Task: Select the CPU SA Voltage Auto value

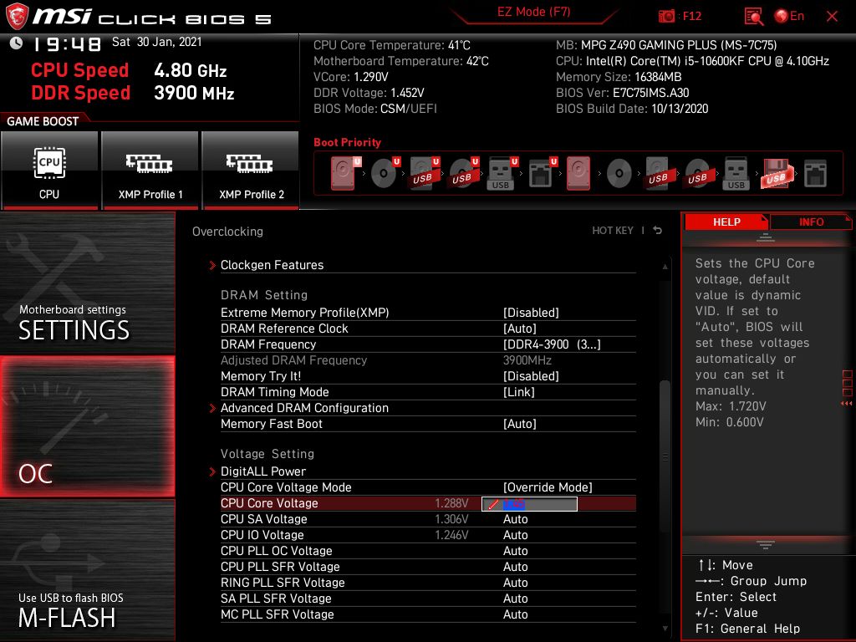Action: pyautogui.click(x=515, y=519)
